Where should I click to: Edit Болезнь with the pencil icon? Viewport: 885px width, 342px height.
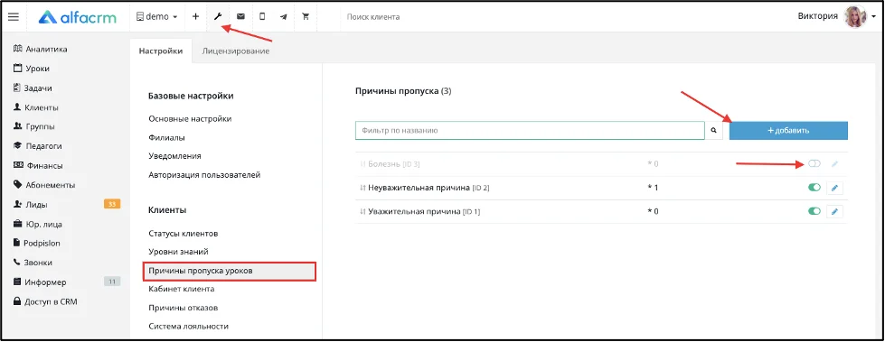point(834,164)
